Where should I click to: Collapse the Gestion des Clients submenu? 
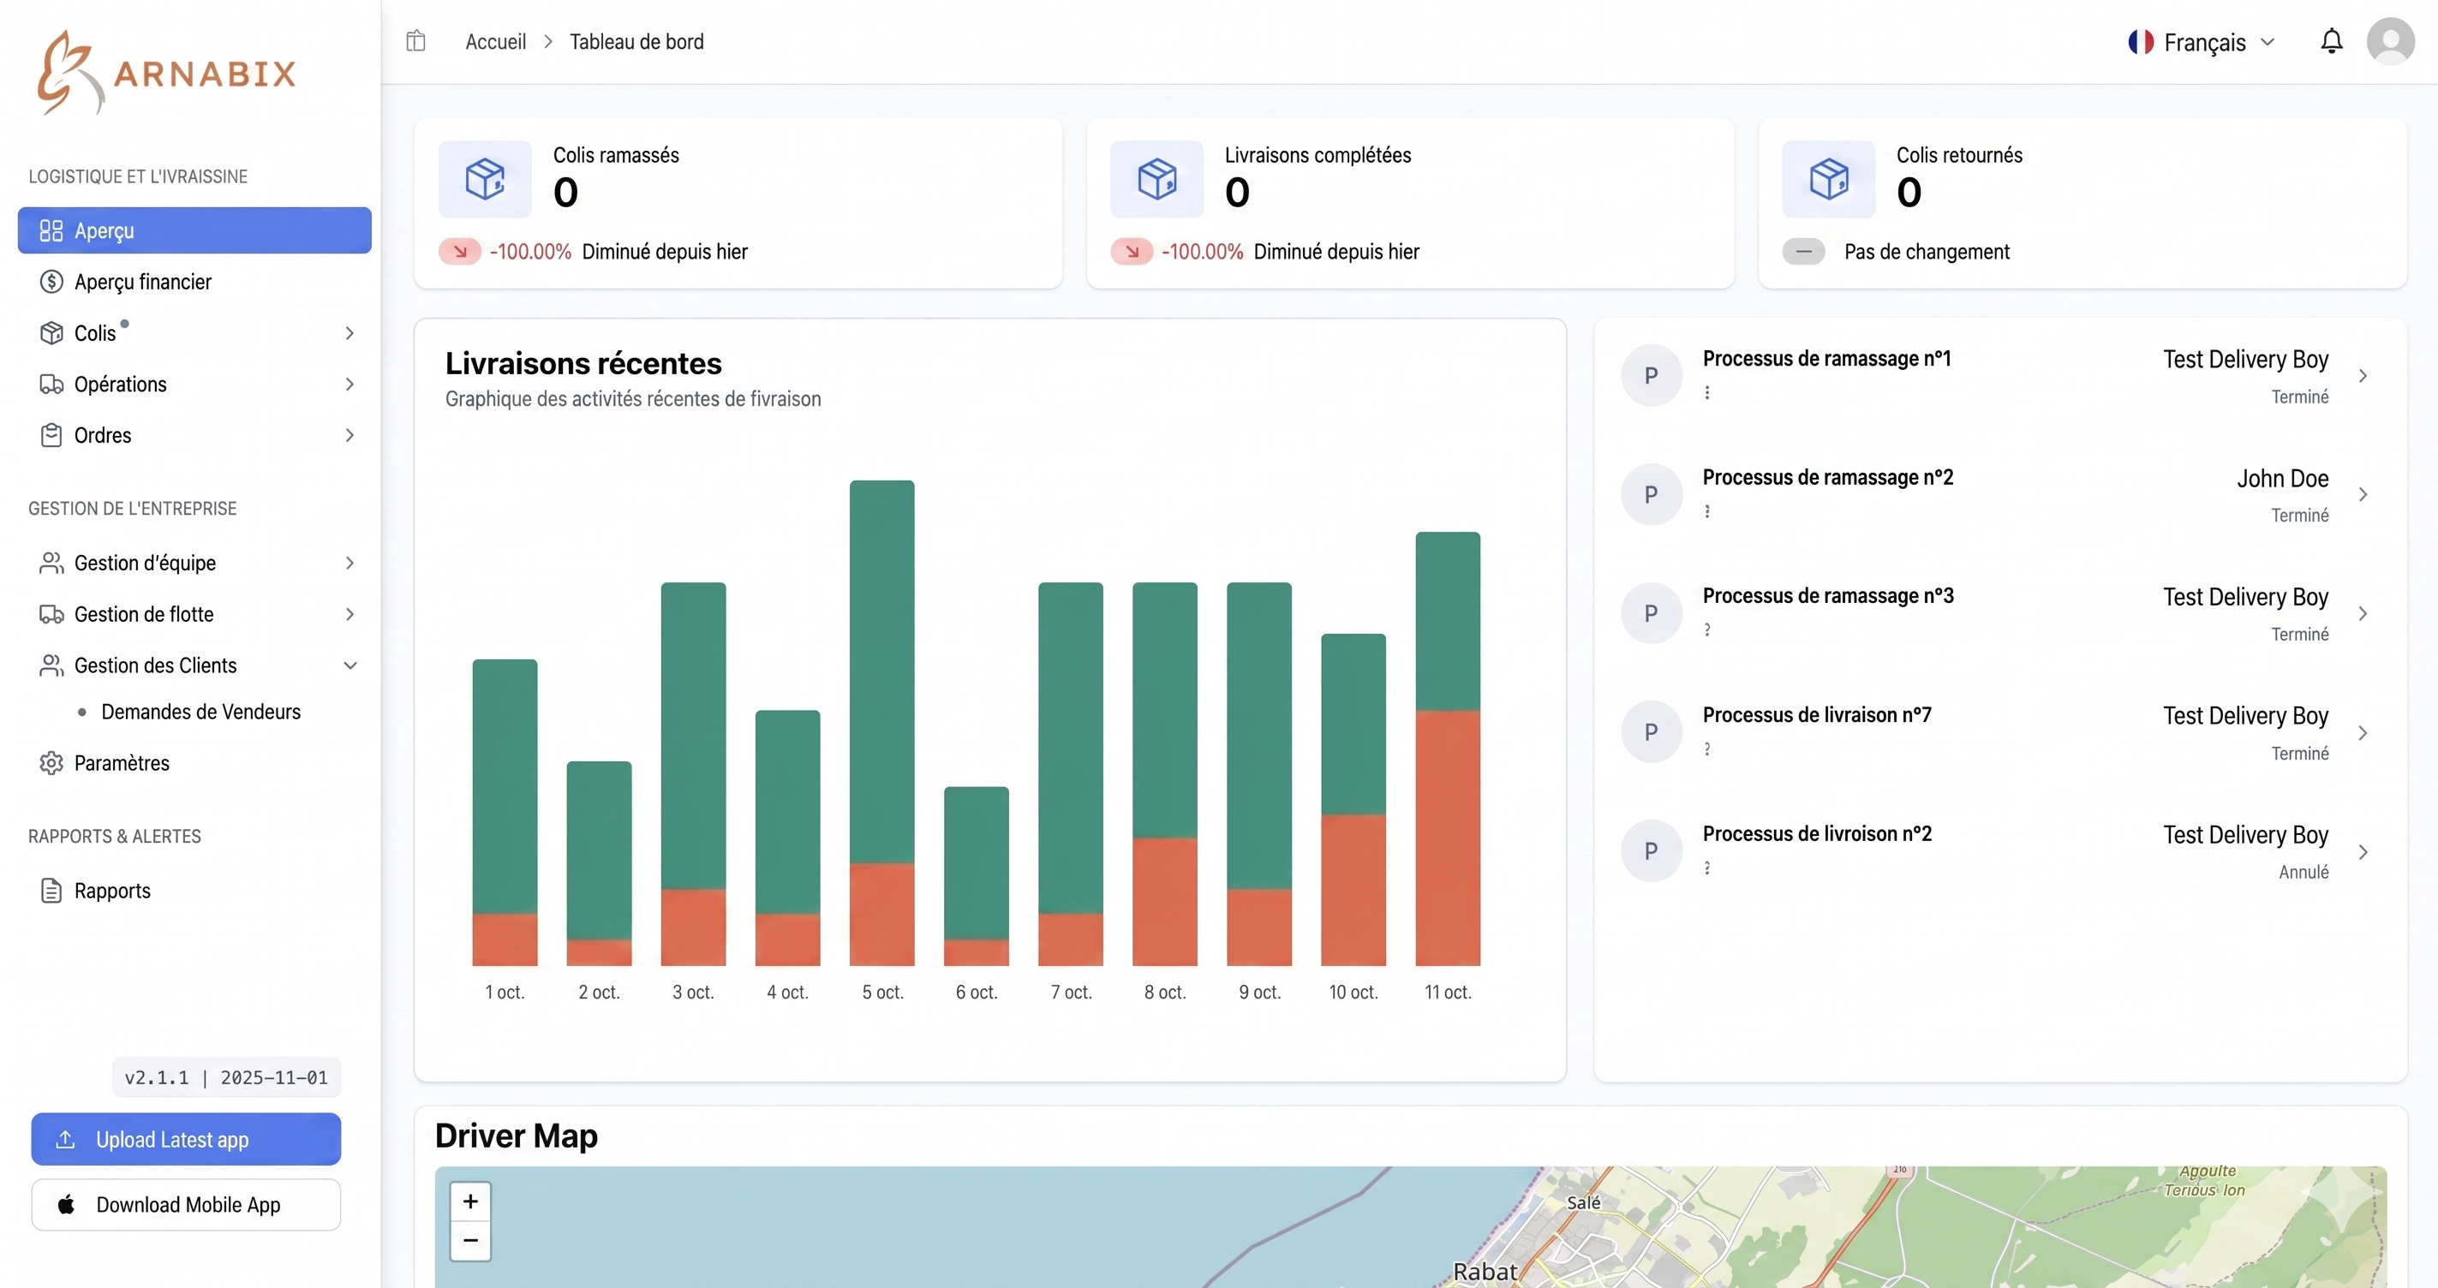pos(350,665)
